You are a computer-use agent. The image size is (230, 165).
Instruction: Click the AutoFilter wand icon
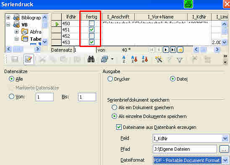tap(159, 59)
